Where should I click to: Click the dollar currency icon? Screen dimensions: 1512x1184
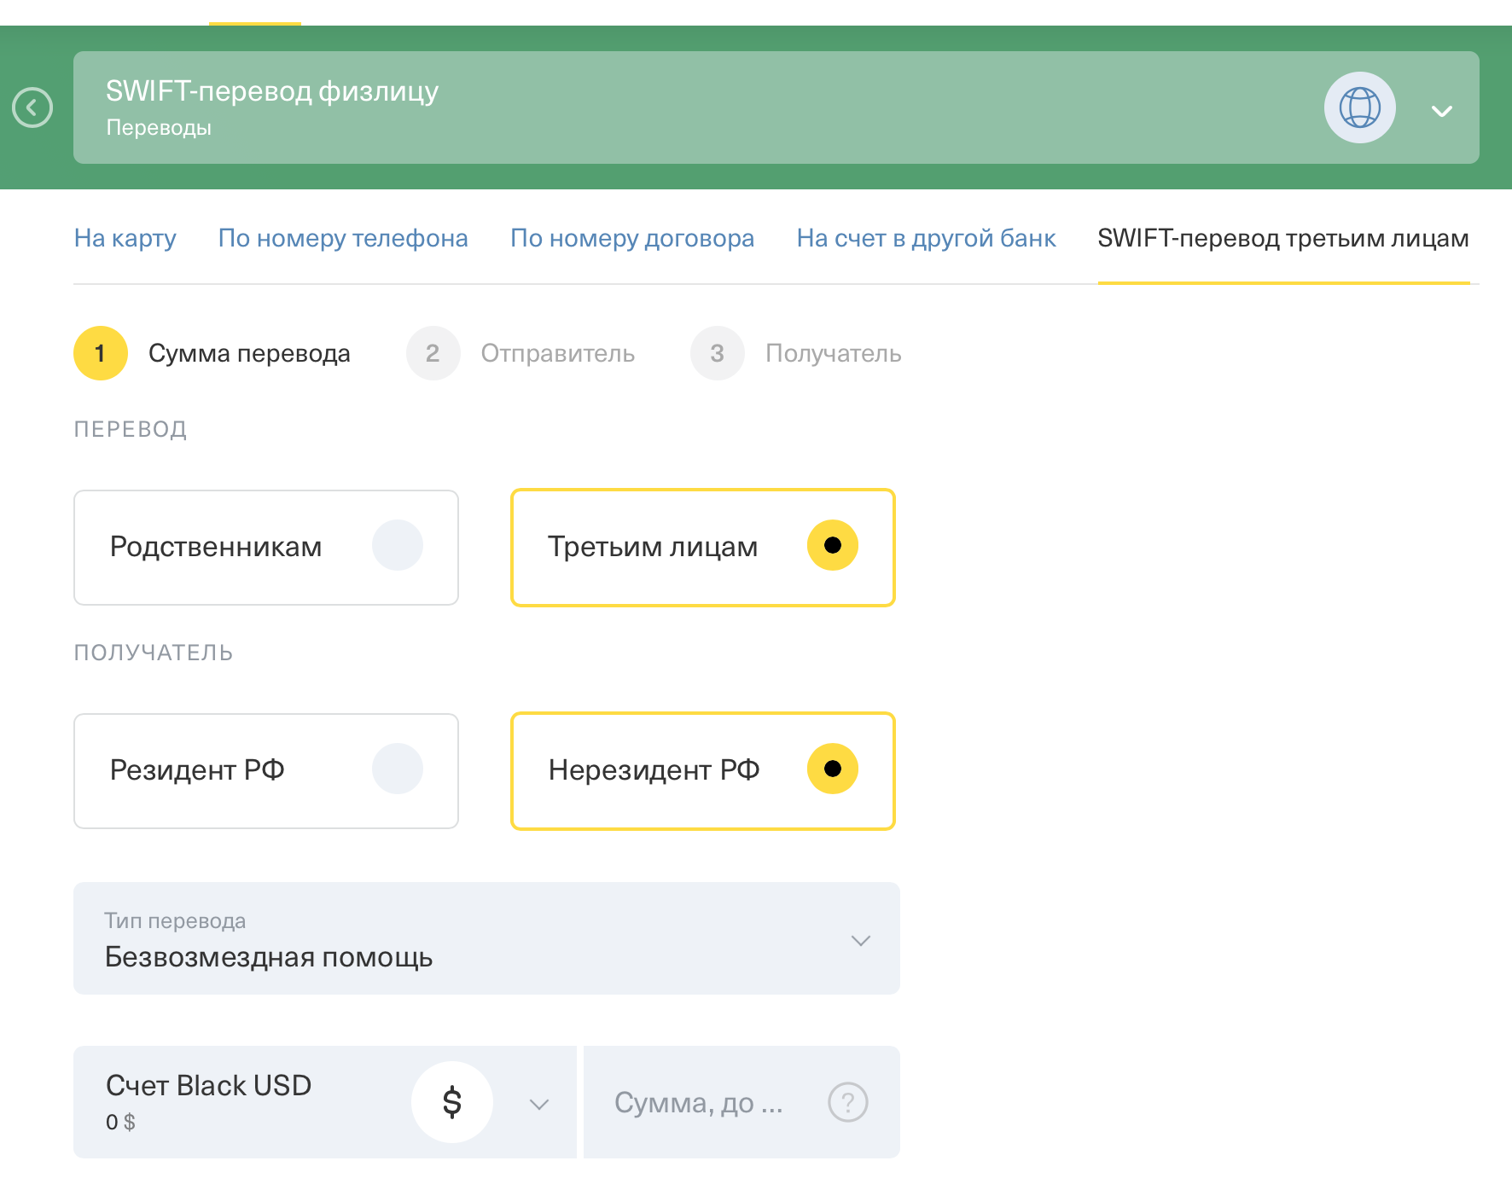point(452,1102)
